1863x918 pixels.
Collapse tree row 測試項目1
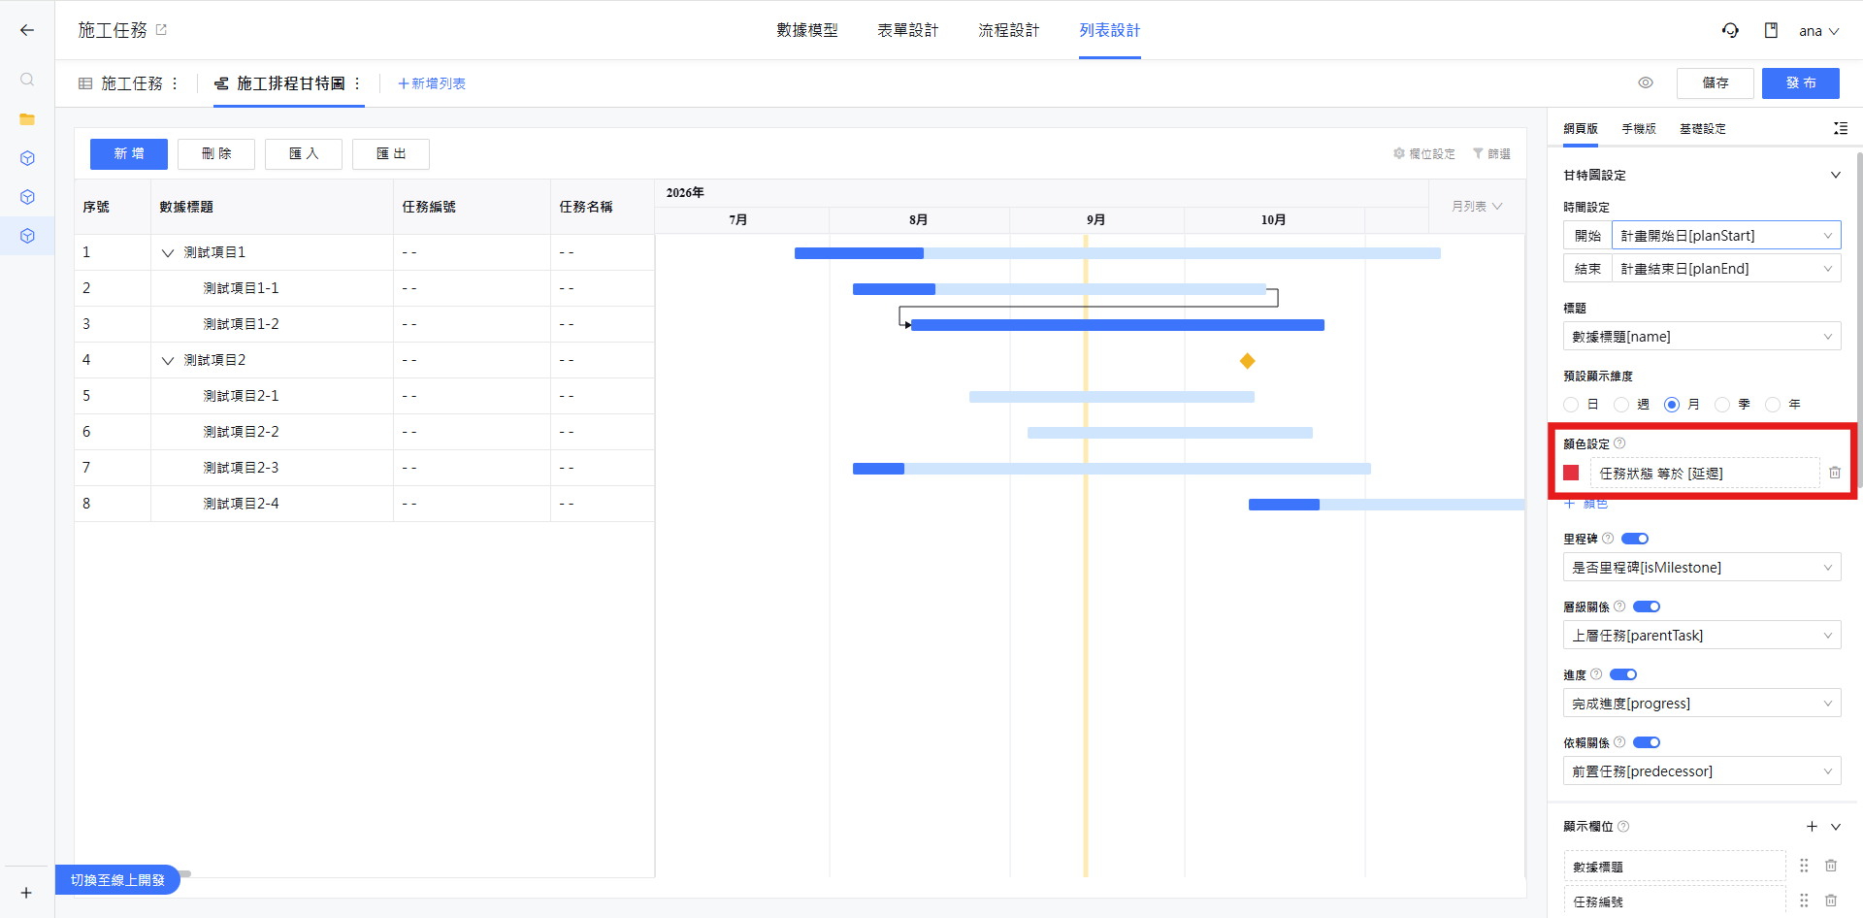click(x=168, y=252)
